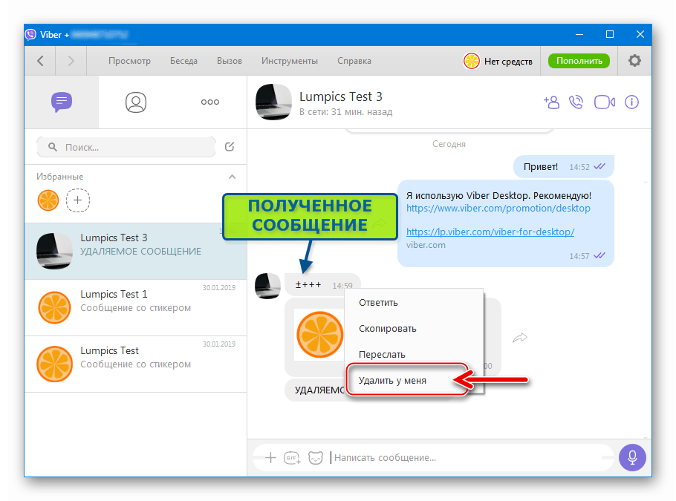676x501 pixels.
Task: Open the Chats tab icon
Action: click(x=62, y=102)
